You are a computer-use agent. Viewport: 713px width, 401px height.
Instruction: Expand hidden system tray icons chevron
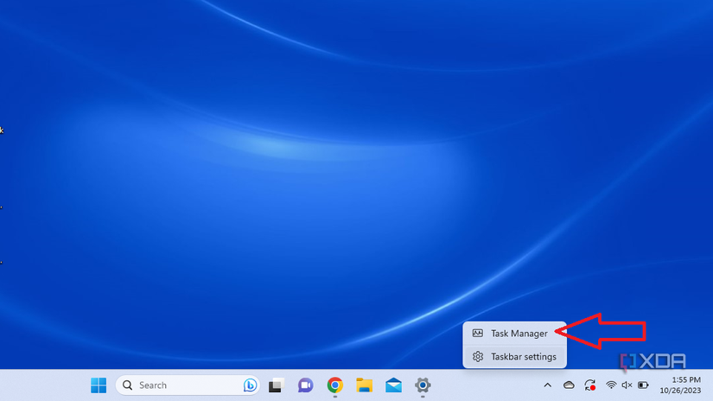(547, 385)
